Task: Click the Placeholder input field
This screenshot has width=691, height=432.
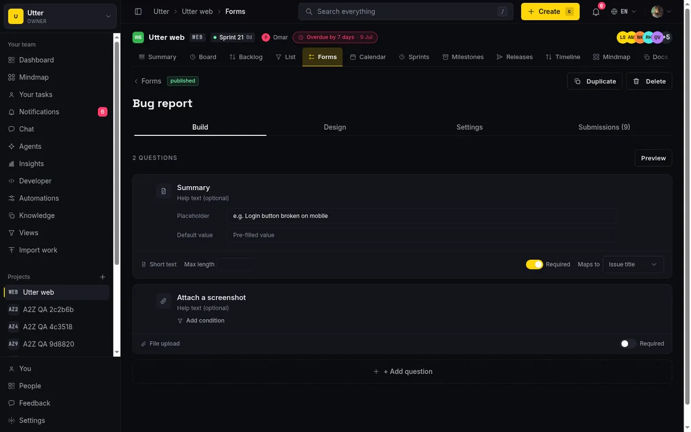Action: tap(422, 216)
